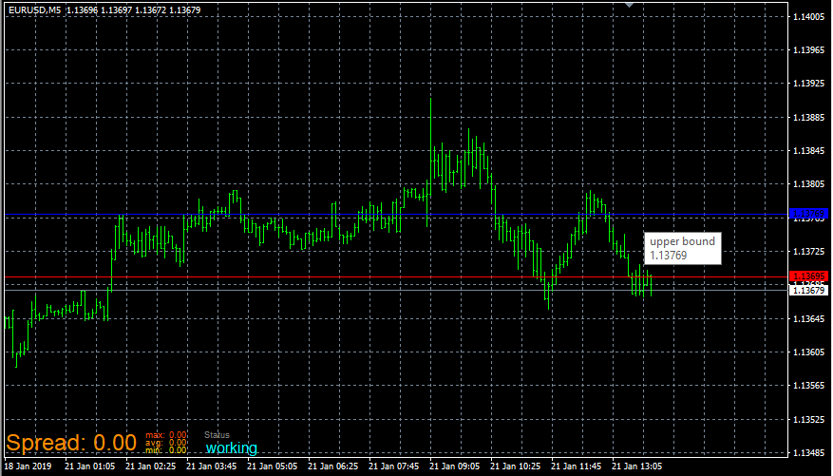Viewport: 833px width, 476px height.
Task: Click the 1.13805 price scale label
Action: (x=808, y=184)
